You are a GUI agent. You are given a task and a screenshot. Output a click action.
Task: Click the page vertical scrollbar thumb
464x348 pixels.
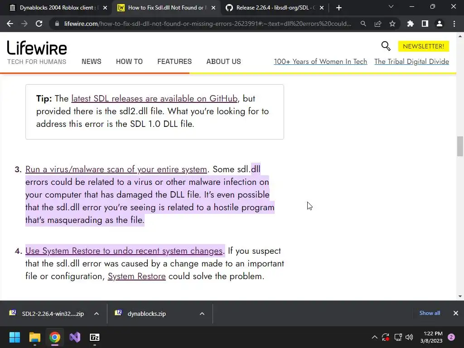click(460, 146)
